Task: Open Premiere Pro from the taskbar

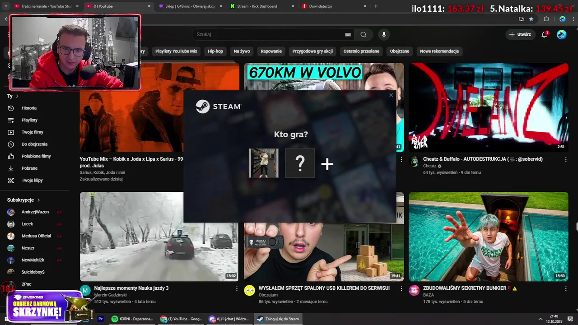Action: point(101,319)
